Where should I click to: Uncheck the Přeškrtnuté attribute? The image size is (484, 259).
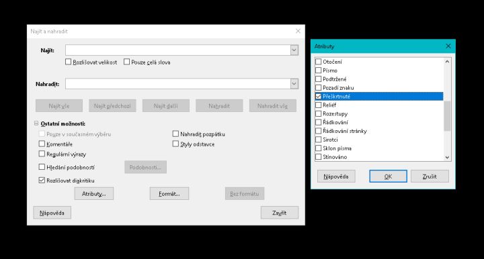point(318,96)
